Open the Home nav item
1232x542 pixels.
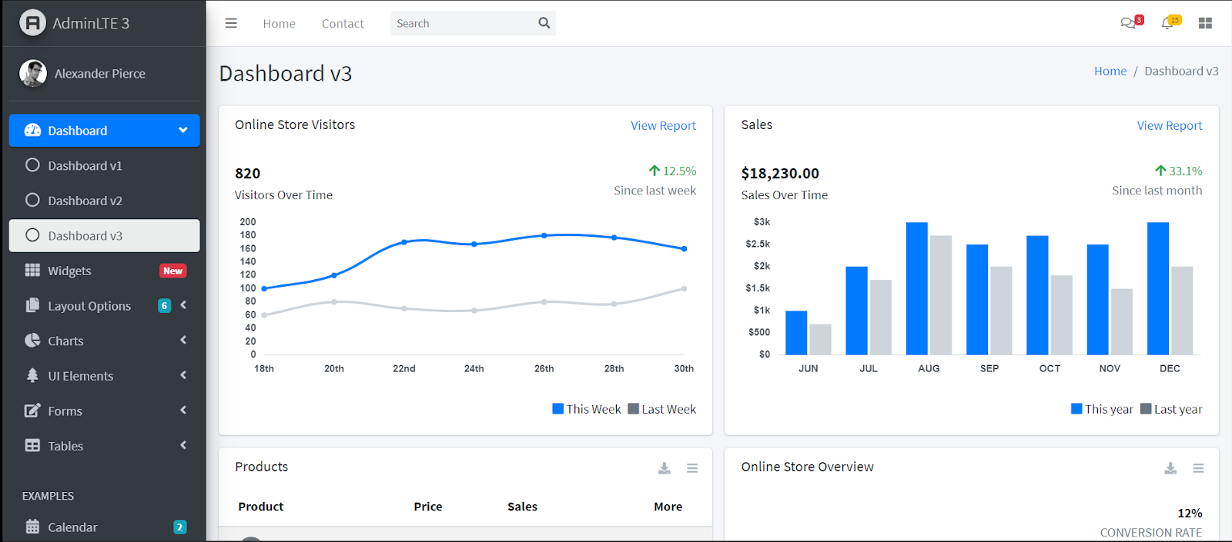point(279,24)
